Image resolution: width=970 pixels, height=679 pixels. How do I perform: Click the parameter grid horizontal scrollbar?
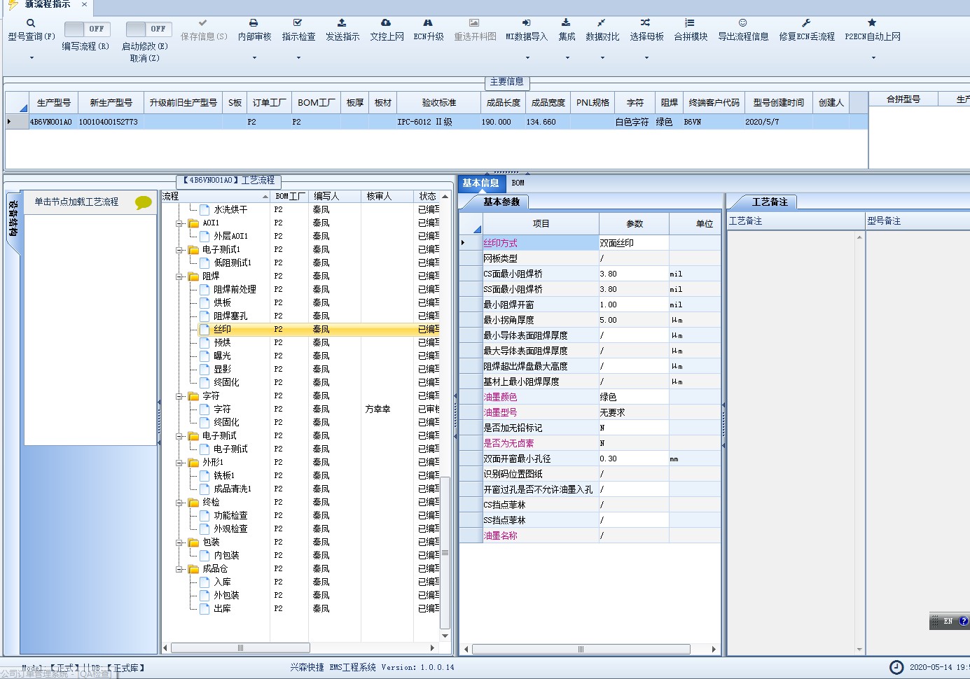pyautogui.click(x=581, y=650)
